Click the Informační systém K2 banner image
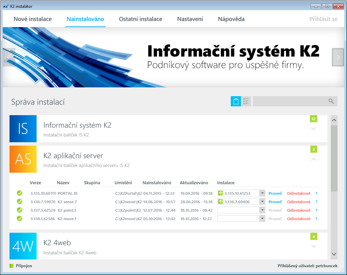The height and width of the screenshot is (275, 347). (x=173, y=57)
